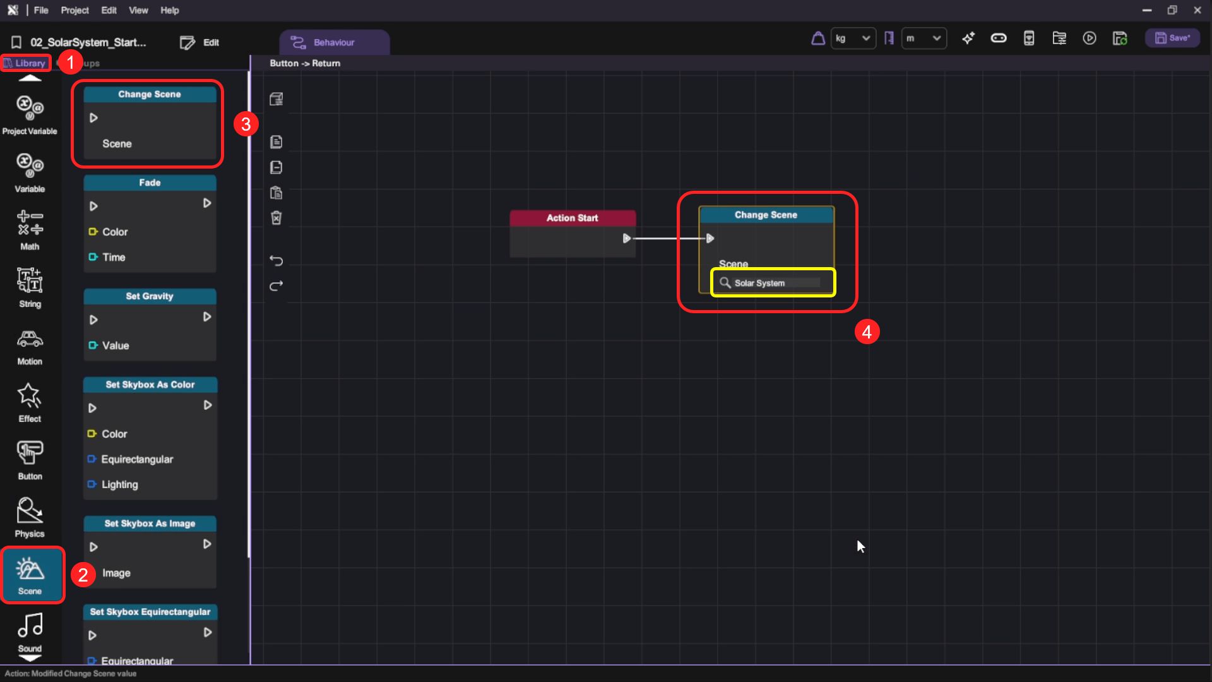Click the delete trash icon
This screenshot has height=682, width=1212.
pos(276,218)
